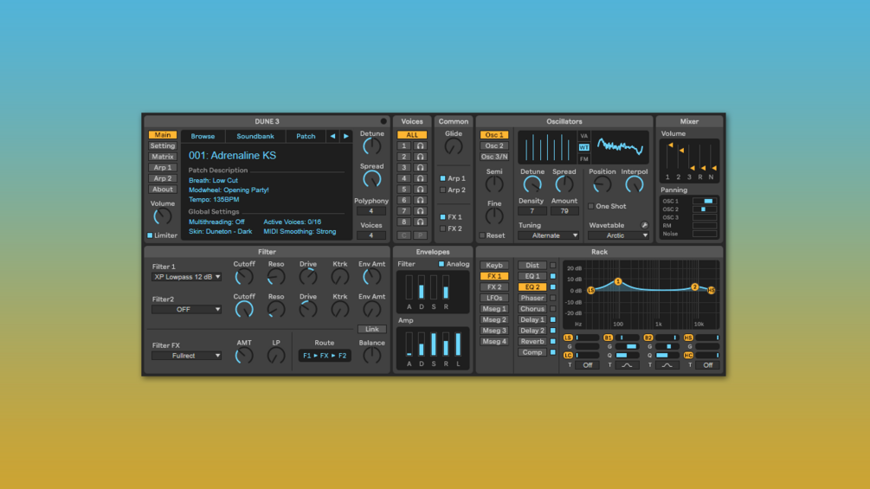Toggle the Arp 1 checkbox in Common
This screenshot has height=489, width=870.
coord(442,178)
